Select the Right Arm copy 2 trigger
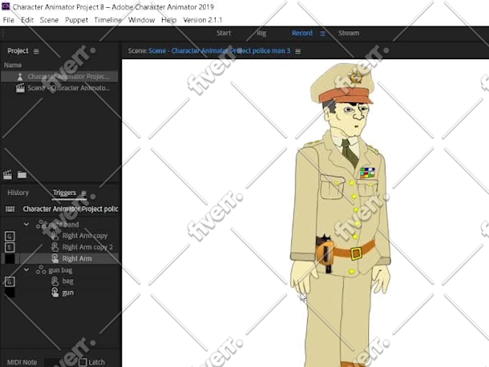 tap(59, 247)
